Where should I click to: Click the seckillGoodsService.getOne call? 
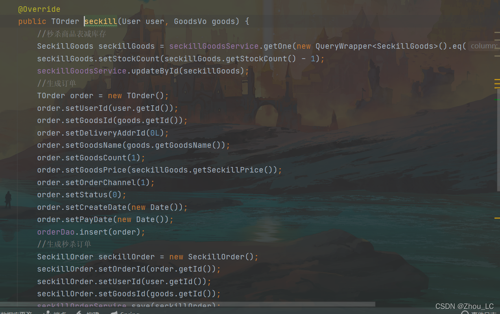pos(231,46)
